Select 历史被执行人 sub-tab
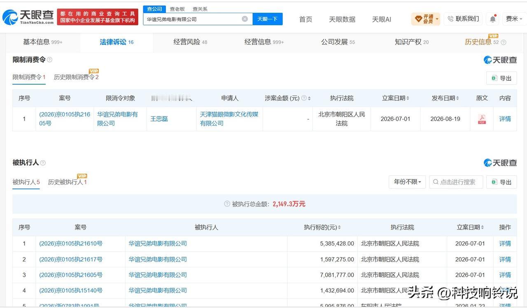The height and width of the screenshot is (308, 527). pos(67,182)
